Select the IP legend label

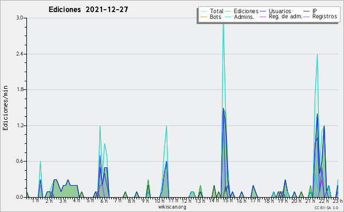click(315, 11)
